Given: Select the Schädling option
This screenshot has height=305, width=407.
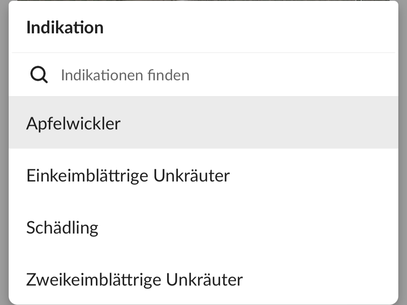Looking at the screenshot, I should [x=62, y=228].
